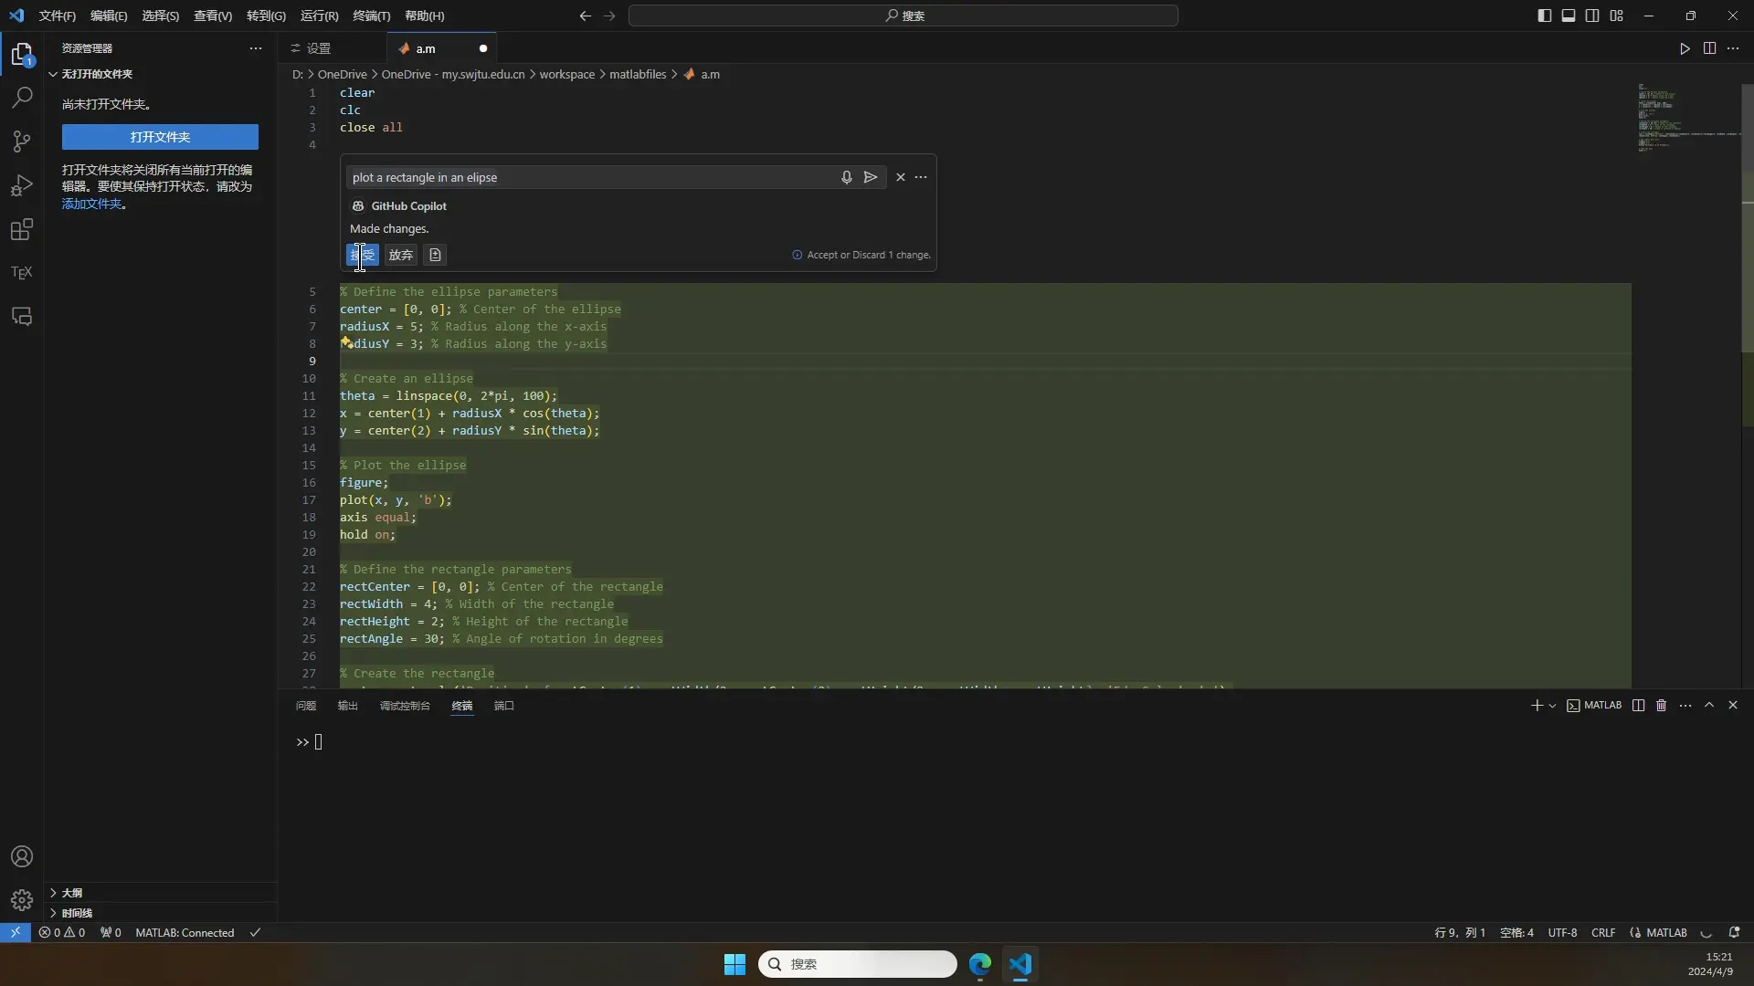Discard the Copilot changes

[x=401, y=255]
